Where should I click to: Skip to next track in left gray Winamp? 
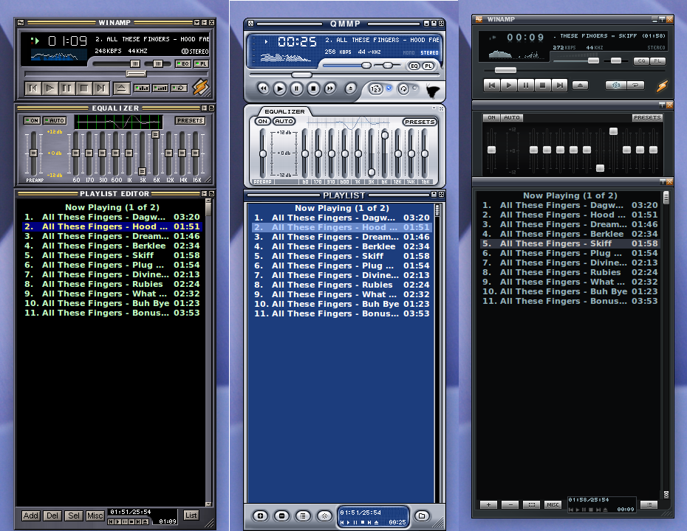pos(100,88)
